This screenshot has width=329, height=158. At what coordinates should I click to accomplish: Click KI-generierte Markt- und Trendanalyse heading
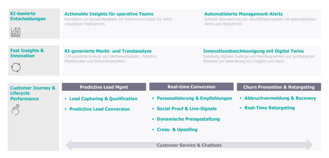click(108, 51)
